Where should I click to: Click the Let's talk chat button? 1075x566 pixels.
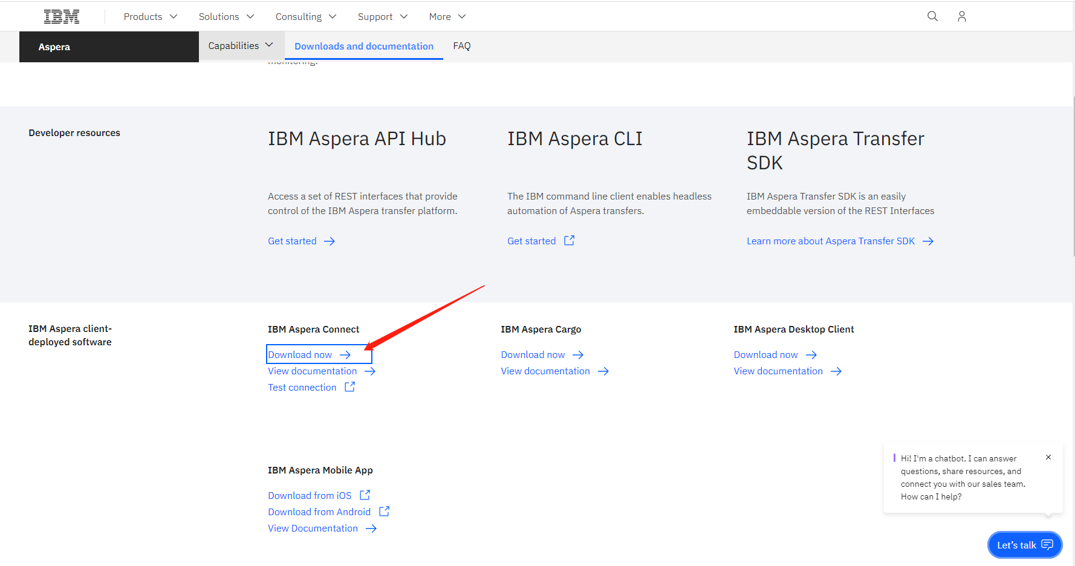(x=1025, y=545)
